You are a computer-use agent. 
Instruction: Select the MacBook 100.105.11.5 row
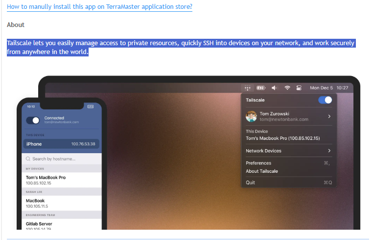[62, 203]
